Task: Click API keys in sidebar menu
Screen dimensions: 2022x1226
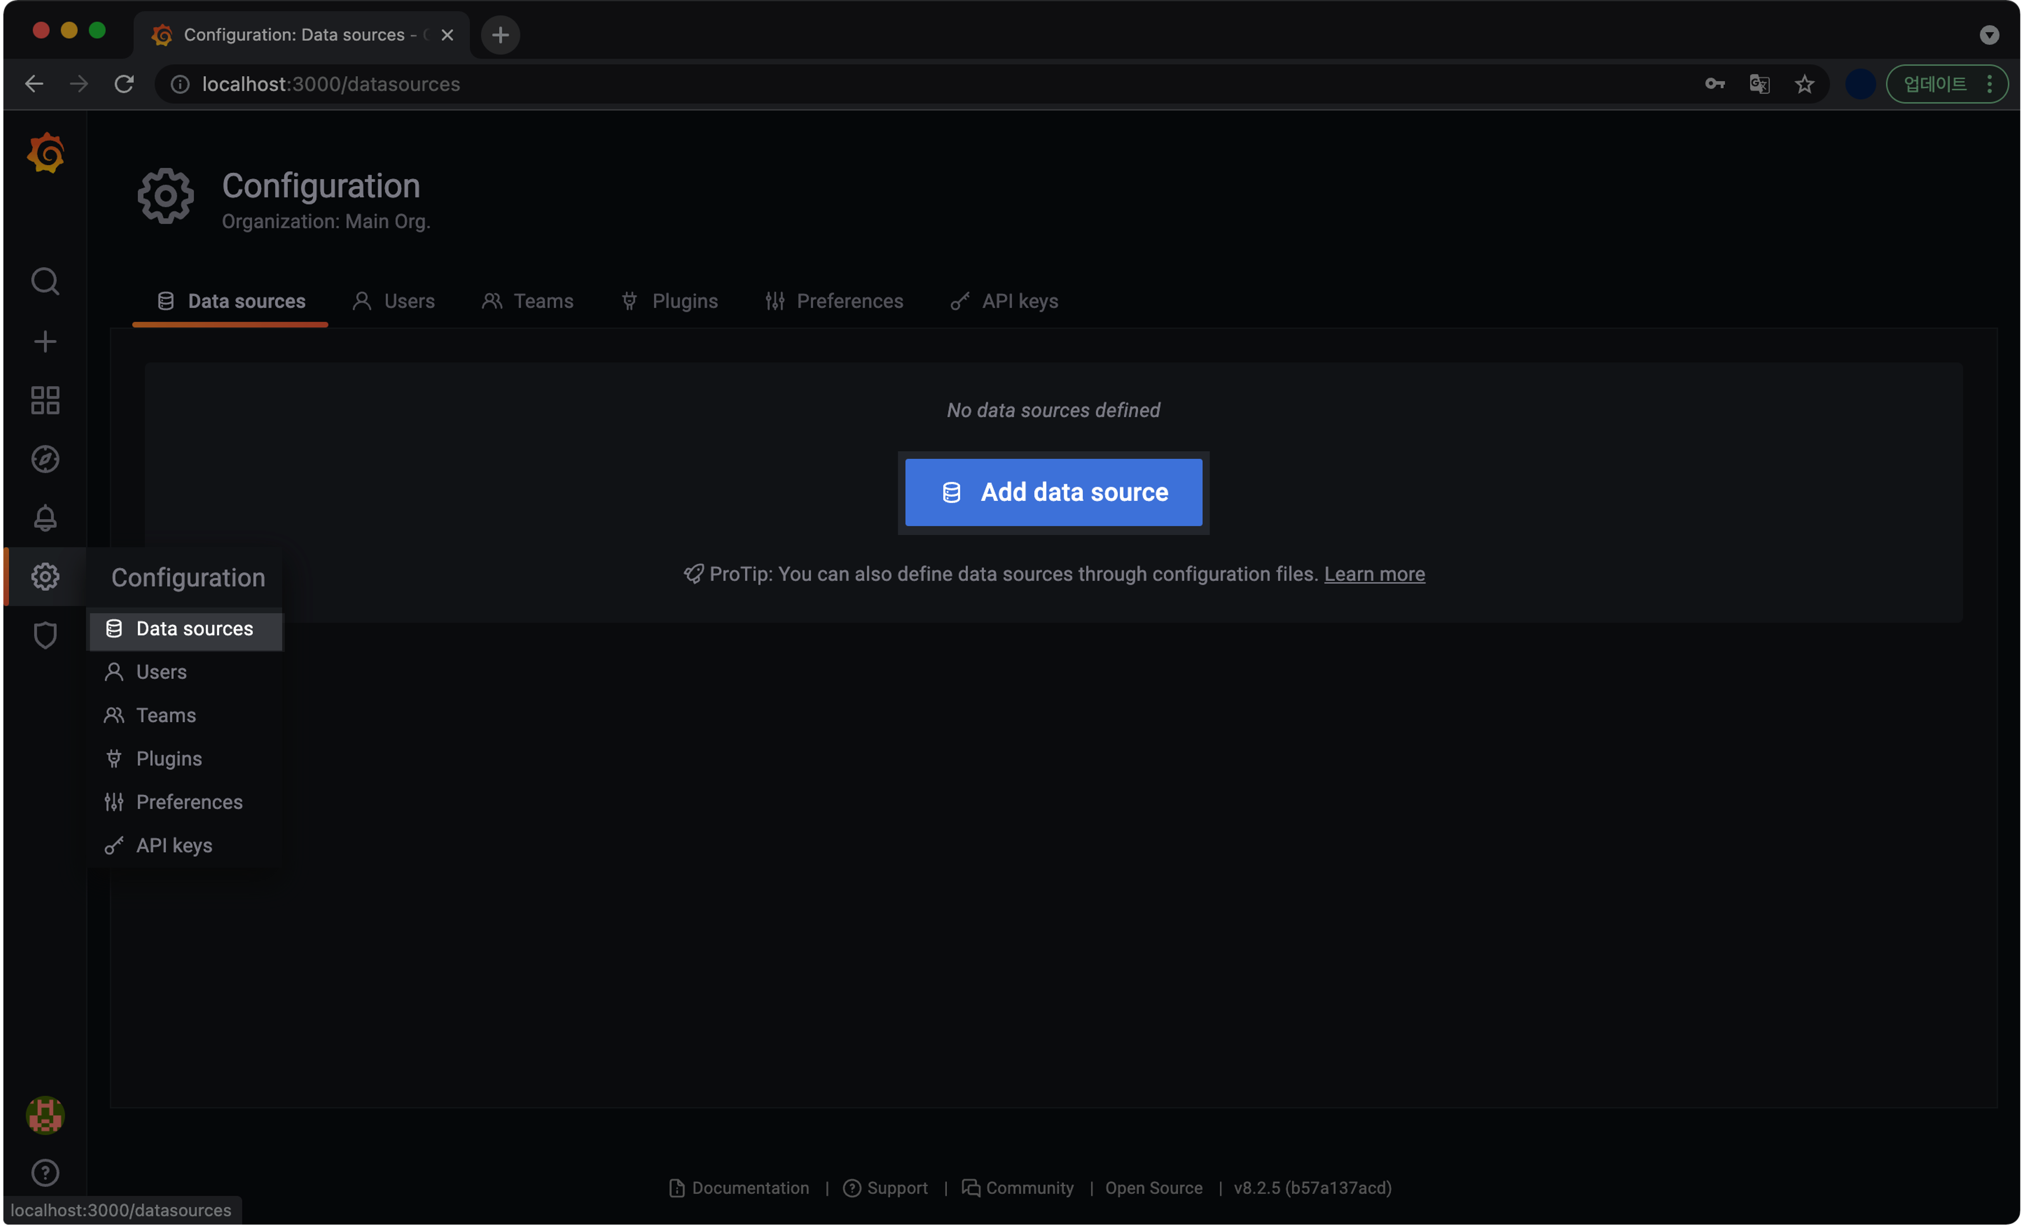Action: pos(173,845)
